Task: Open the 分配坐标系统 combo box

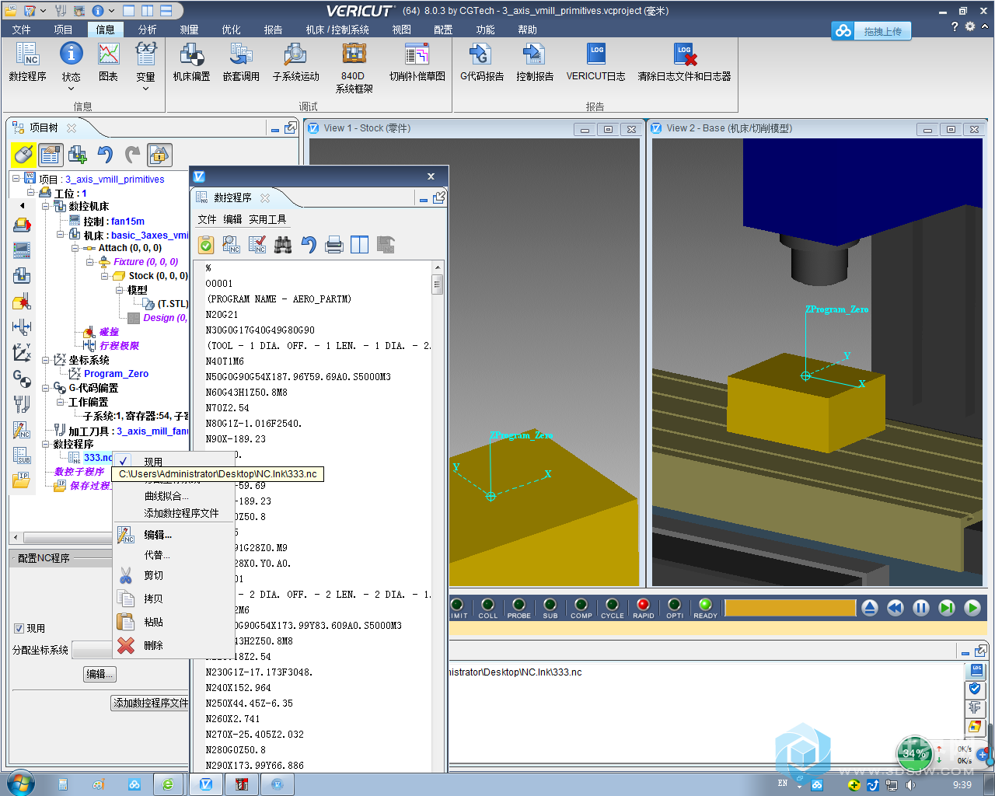Action: tap(93, 650)
